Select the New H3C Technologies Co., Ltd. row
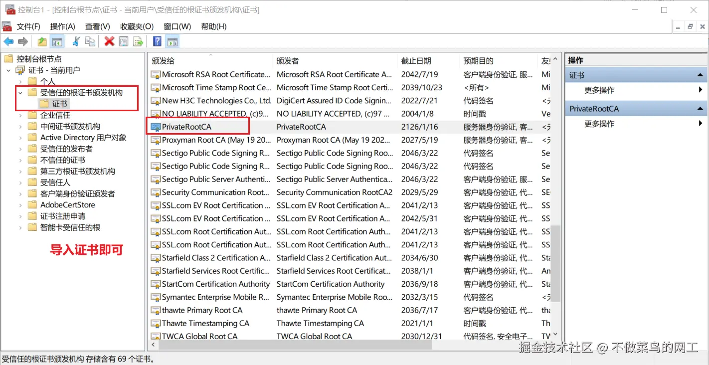Image resolution: width=709 pixels, height=365 pixels. pyautogui.click(x=351, y=101)
